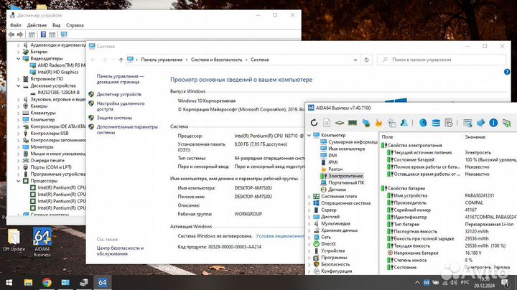Select Intel(R) HD Graphics device
The height and width of the screenshot is (290, 517).
tap(58, 72)
